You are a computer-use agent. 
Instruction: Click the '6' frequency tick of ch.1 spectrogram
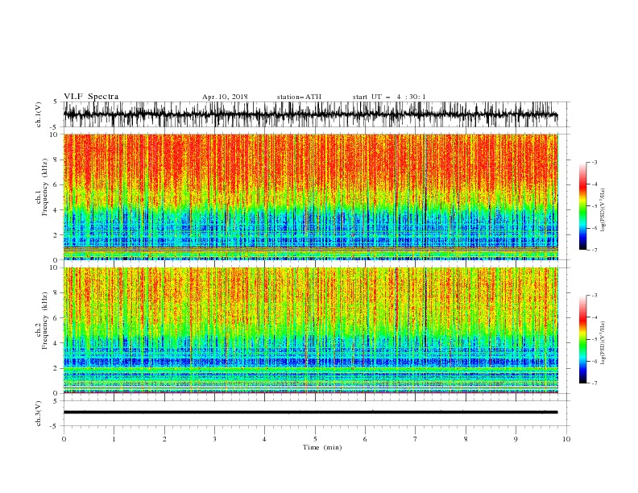[x=57, y=184]
